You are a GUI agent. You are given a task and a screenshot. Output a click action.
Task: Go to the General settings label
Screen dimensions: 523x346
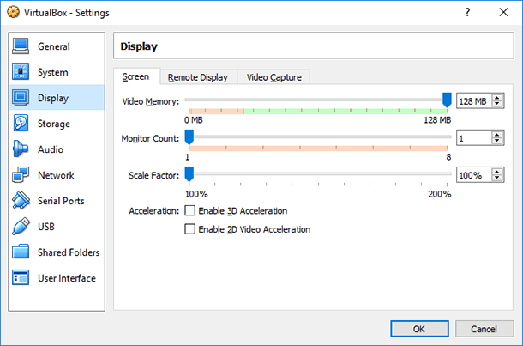(x=54, y=46)
